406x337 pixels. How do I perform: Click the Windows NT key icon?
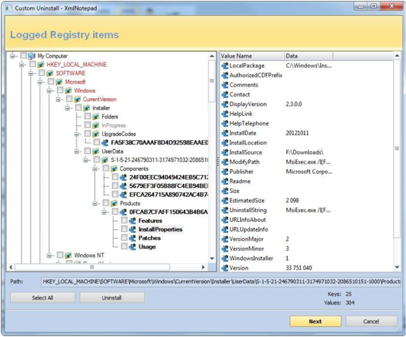pyautogui.click(x=68, y=255)
